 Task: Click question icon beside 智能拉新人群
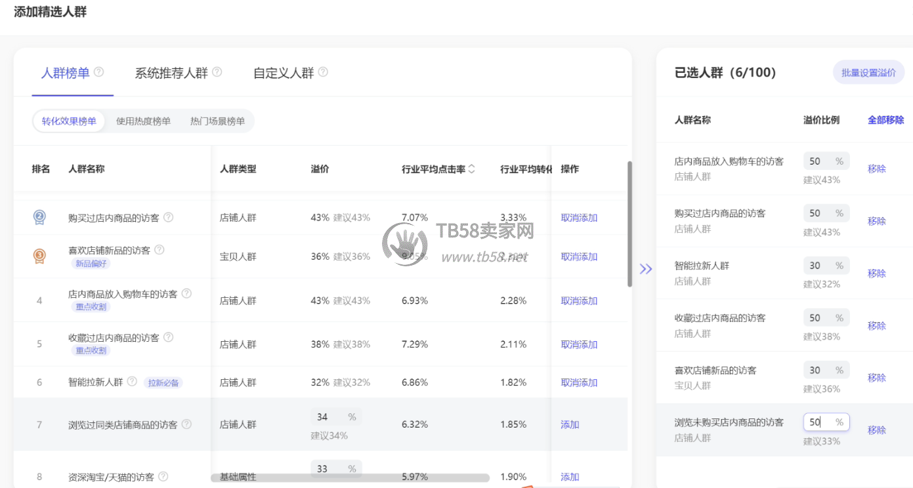tap(132, 382)
